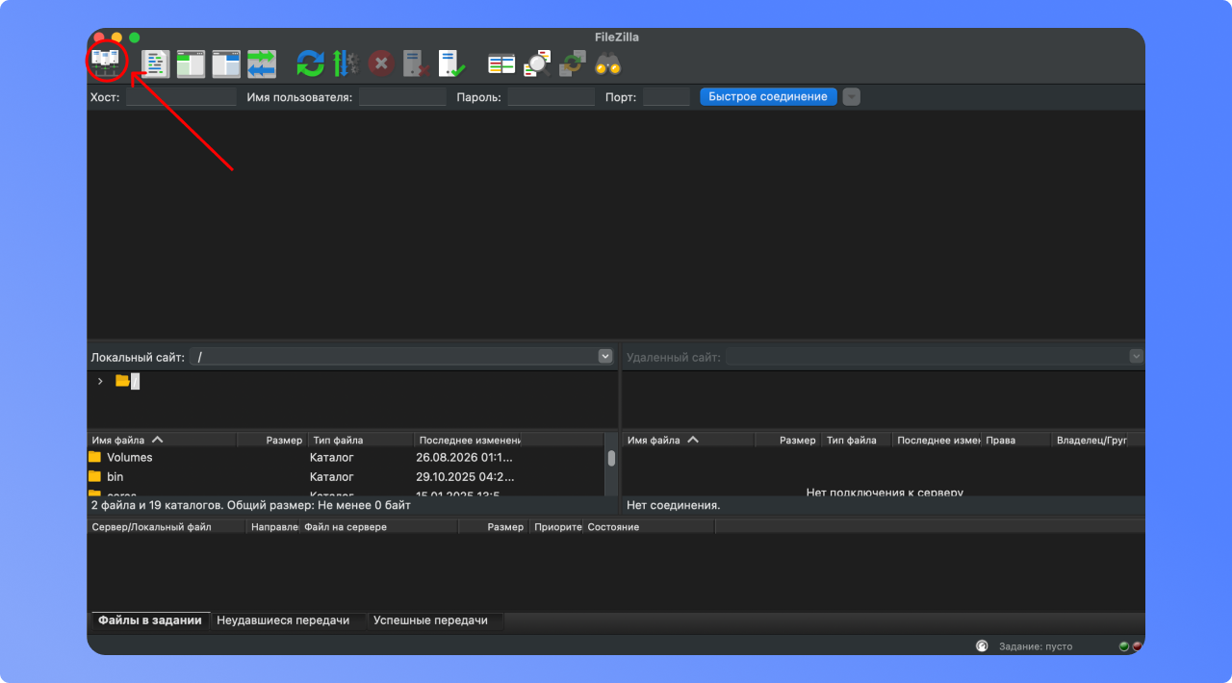Click the Нет подключения к серверу message
This screenshot has width=1232, height=683.
coord(885,492)
